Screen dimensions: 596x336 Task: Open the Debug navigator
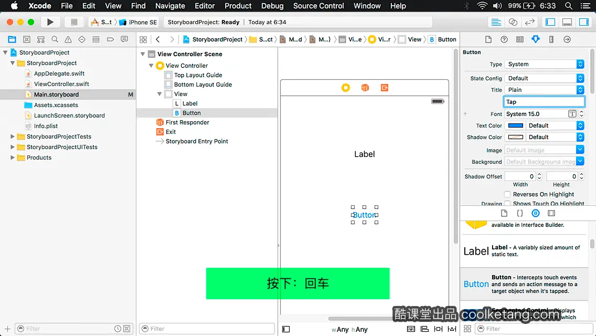coord(96,39)
